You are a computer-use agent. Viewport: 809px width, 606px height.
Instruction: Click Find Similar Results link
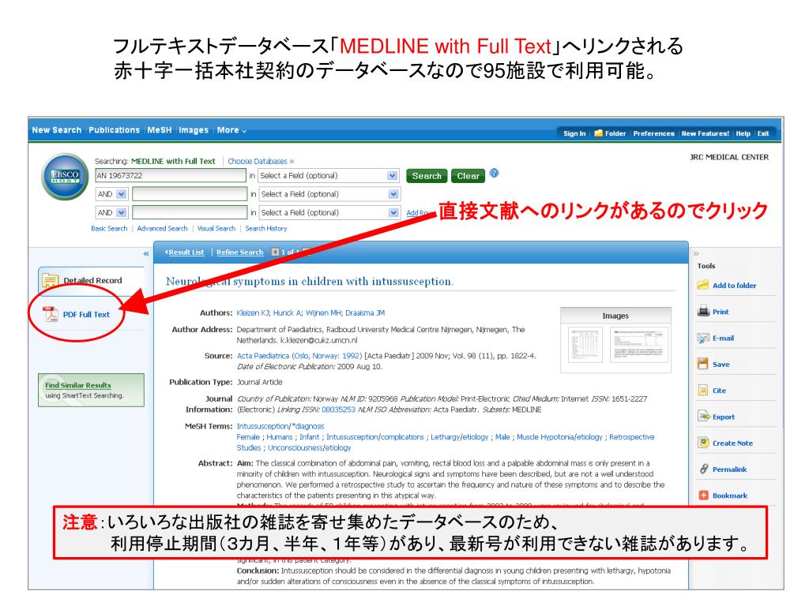click(78, 385)
